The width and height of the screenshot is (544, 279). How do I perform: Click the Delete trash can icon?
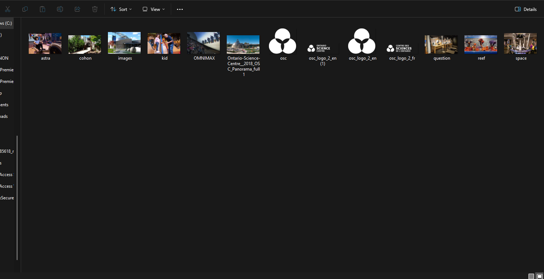(95, 9)
